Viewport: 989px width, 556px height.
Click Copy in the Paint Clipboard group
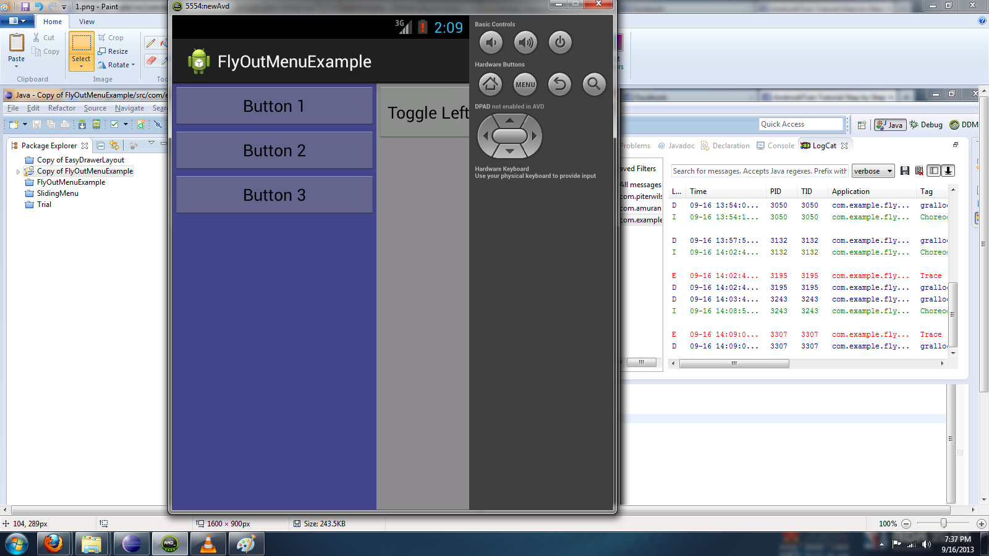coord(46,51)
